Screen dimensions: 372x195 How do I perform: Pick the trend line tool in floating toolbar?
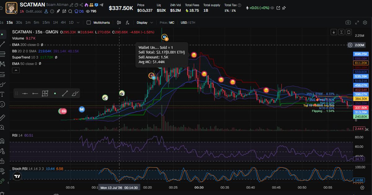(65, 93)
